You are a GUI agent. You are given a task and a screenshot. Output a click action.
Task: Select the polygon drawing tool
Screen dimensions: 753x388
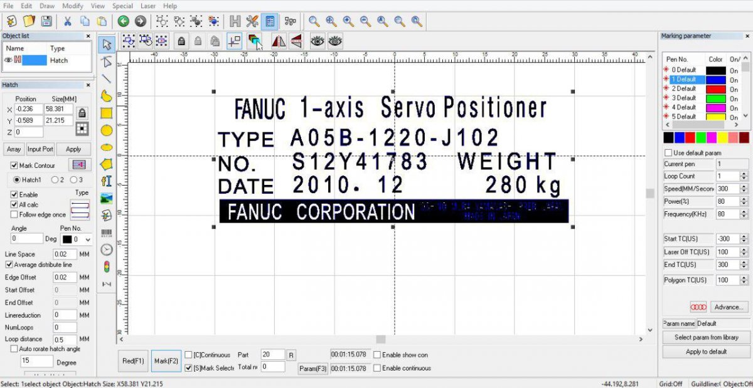pos(107,164)
